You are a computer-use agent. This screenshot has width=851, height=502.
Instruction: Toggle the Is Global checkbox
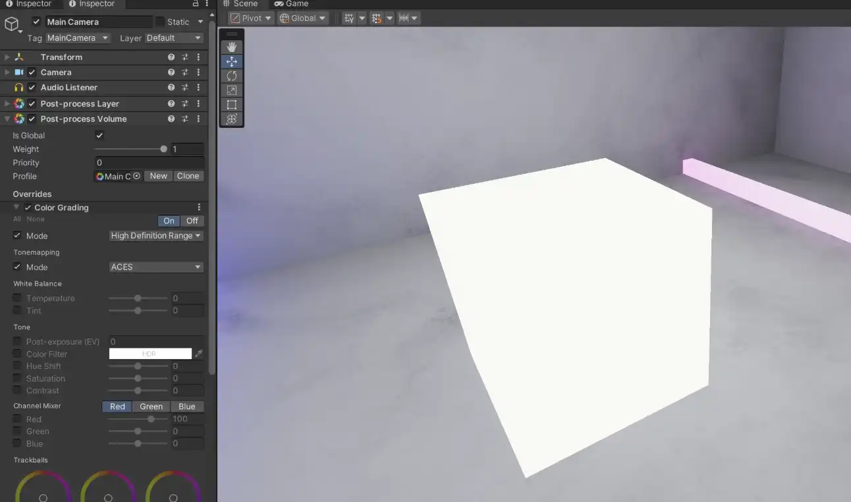(x=99, y=135)
